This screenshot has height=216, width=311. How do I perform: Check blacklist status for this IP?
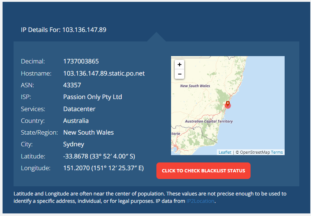pyautogui.click(x=203, y=171)
